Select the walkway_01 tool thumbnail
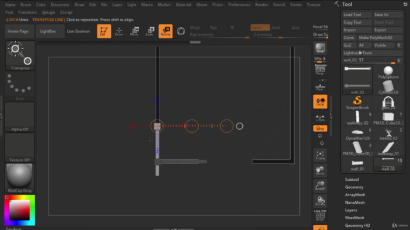This screenshot has width=410, height=230. click(388, 149)
